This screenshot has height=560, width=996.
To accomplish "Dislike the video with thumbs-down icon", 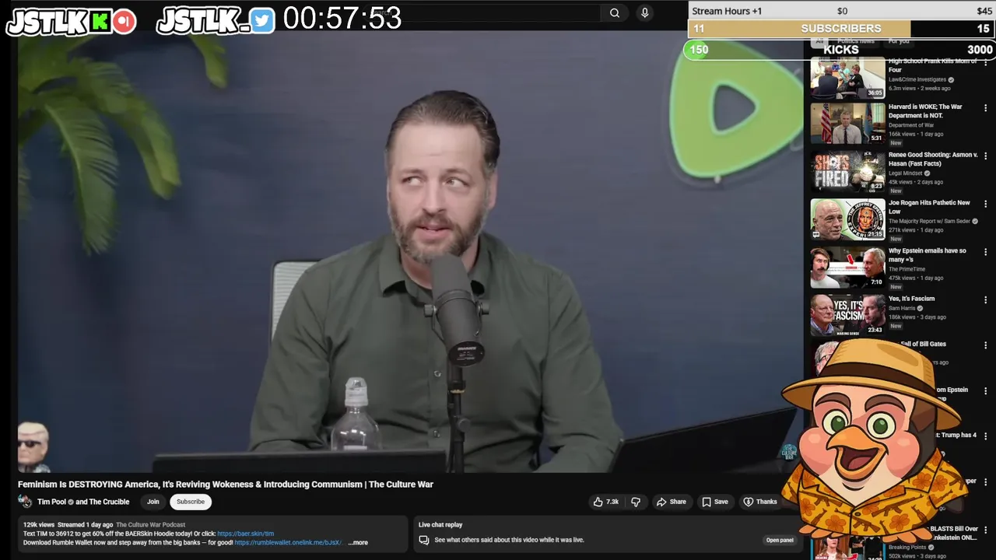I will pyautogui.click(x=635, y=502).
